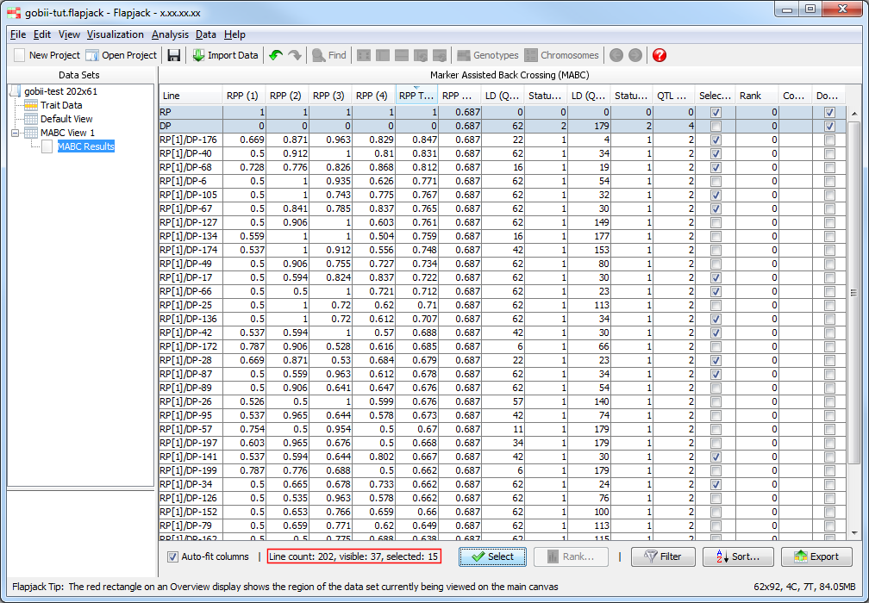Click the Open Project toolbar icon
The height and width of the screenshot is (603, 869).
pos(92,55)
